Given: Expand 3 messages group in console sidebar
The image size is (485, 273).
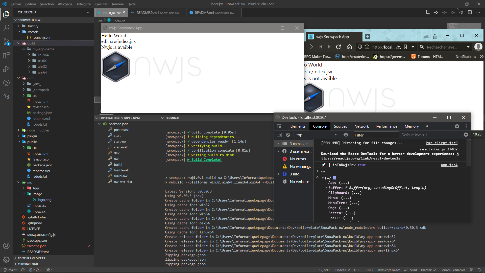Looking at the screenshot, I should [278, 144].
